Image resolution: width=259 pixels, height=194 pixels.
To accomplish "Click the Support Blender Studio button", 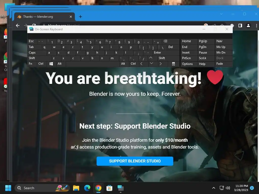I will point(135,161).
